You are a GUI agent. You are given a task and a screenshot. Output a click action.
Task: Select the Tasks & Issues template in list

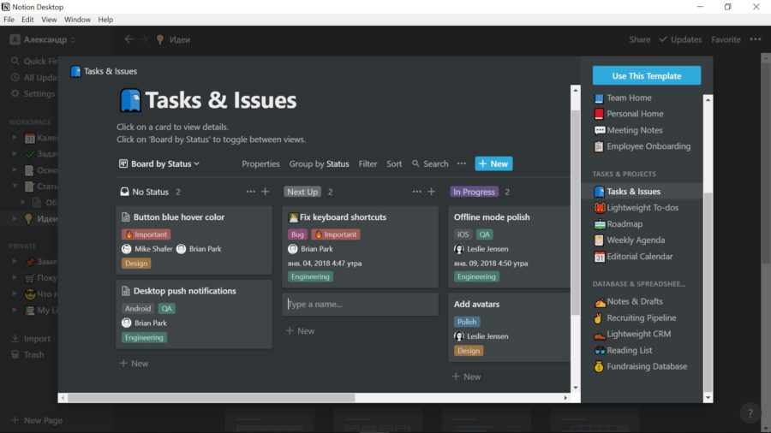click(x=642, y=192)
